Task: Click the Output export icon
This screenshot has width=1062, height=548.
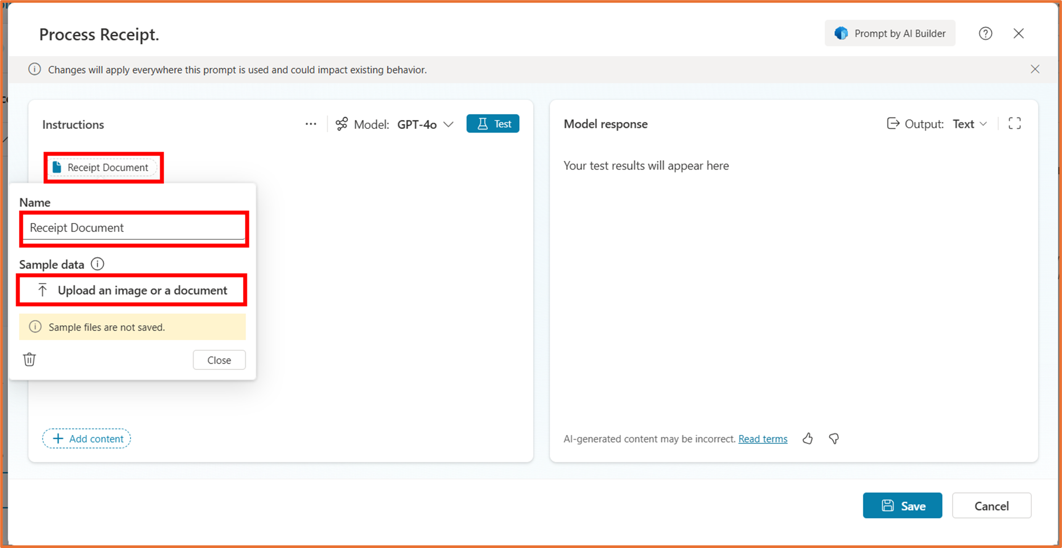Action: point(892,123)
